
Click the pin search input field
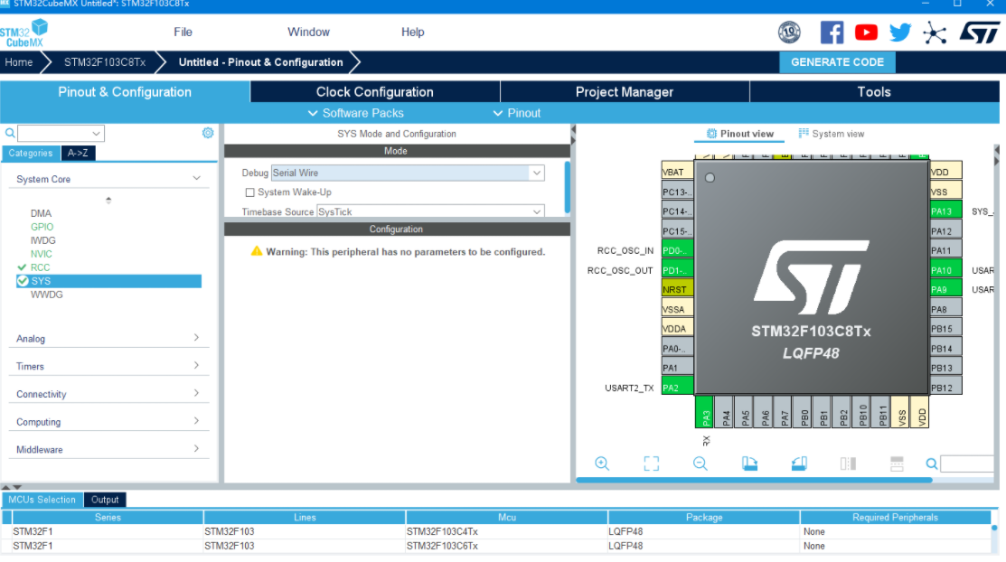(x=967, y=464)
